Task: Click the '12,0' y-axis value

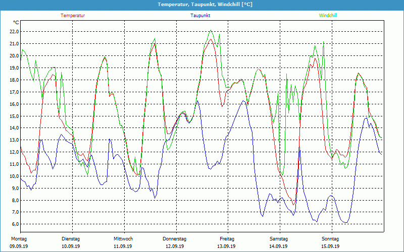Action: [14, 152]
